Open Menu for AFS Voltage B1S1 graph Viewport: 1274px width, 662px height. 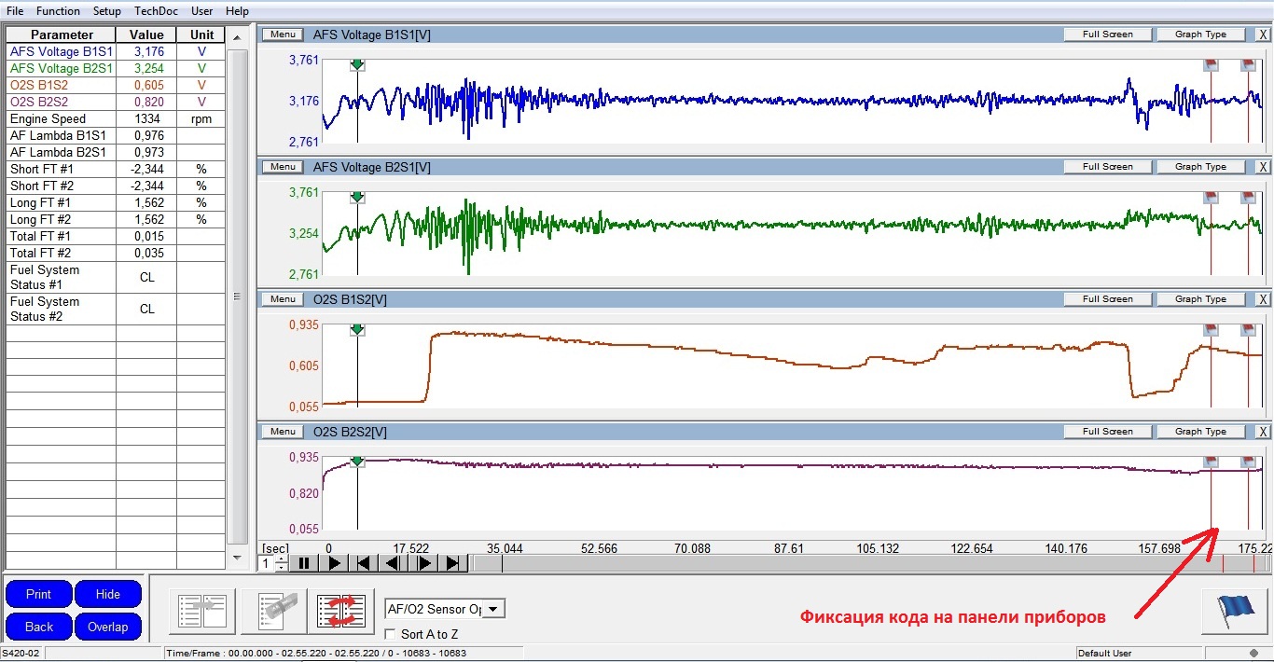point(283,34)
